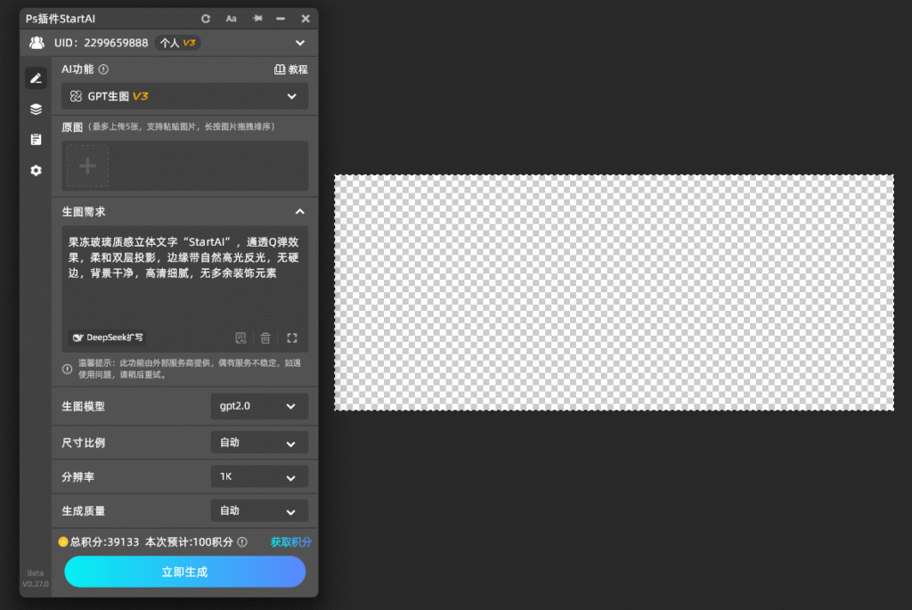
Task: Pin the StartAI plugin panel
Action: point(257,19)
